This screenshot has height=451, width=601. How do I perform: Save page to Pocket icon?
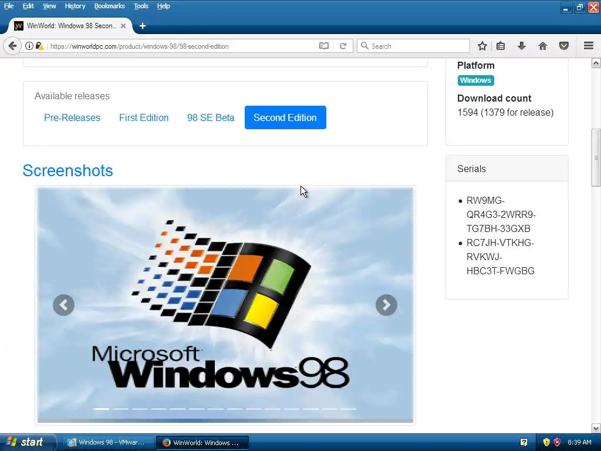click(x=564, y=46)
